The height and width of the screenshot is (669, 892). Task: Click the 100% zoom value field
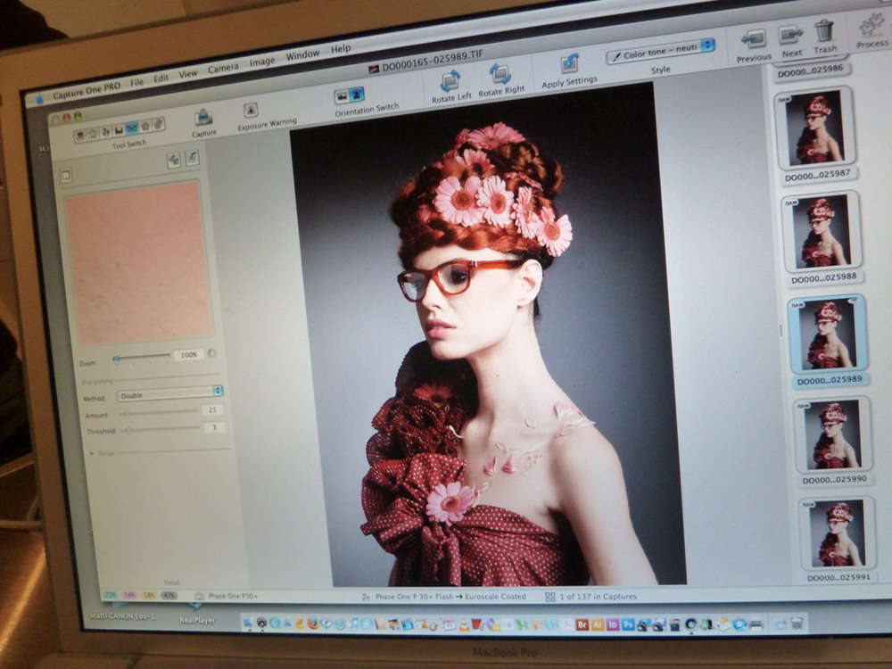coord(188,355)
